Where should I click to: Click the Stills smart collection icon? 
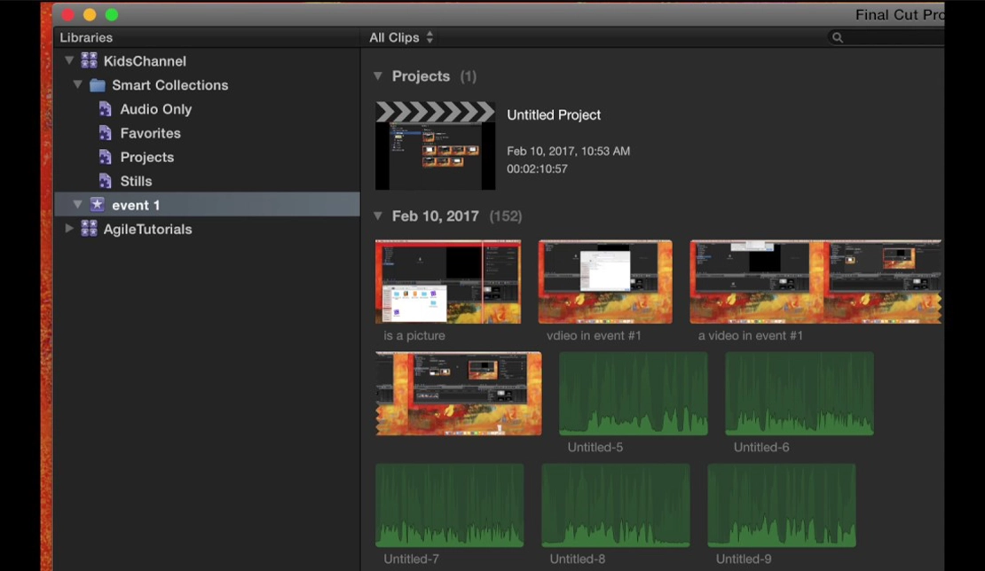click(x=106, y=181)
